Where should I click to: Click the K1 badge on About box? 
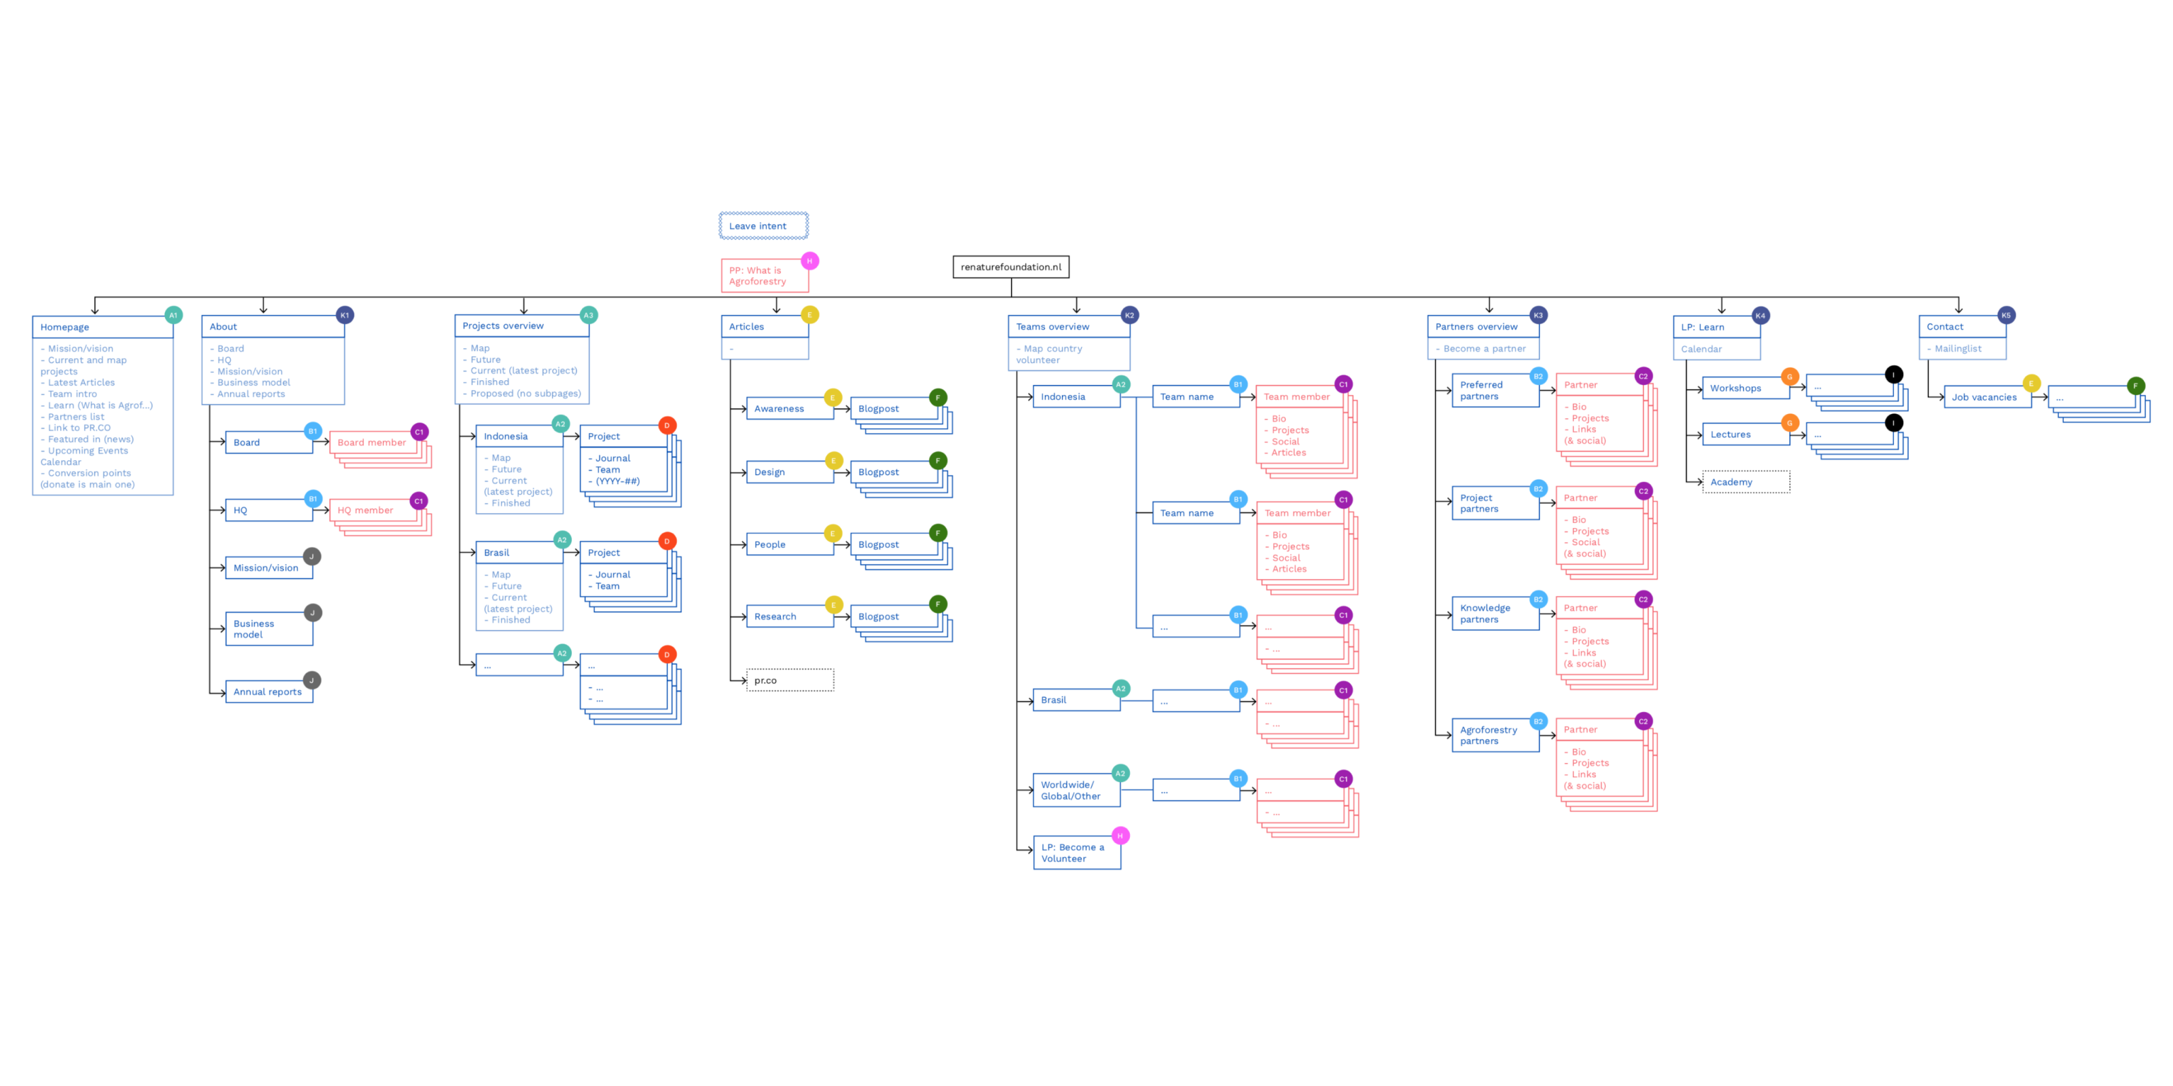344,316
